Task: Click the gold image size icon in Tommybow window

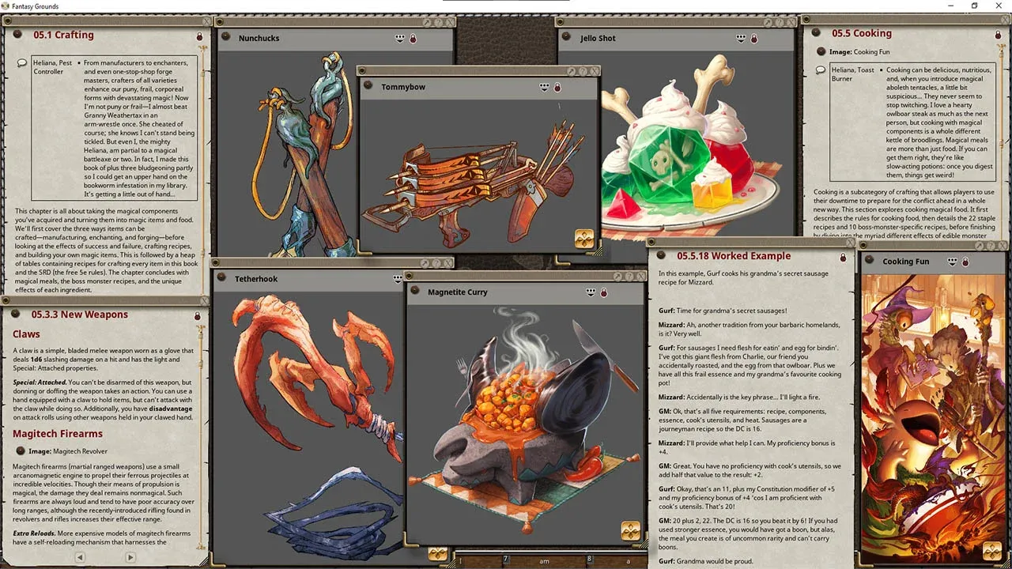Action: (584, 239)
